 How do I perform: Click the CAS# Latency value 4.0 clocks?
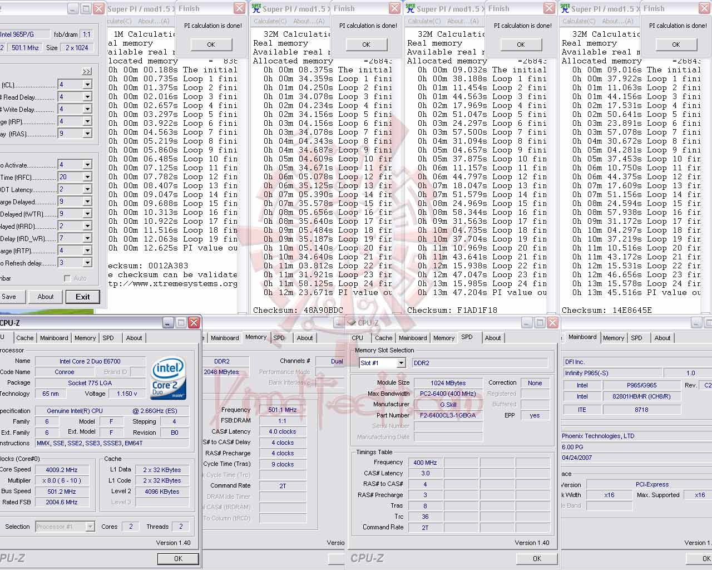point(283,431)
